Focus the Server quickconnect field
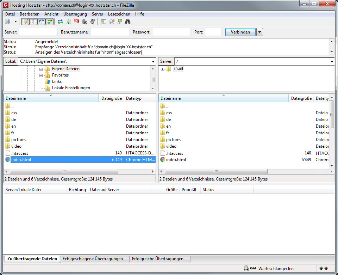This screenshot has height=275, width=338. [38, 32]
